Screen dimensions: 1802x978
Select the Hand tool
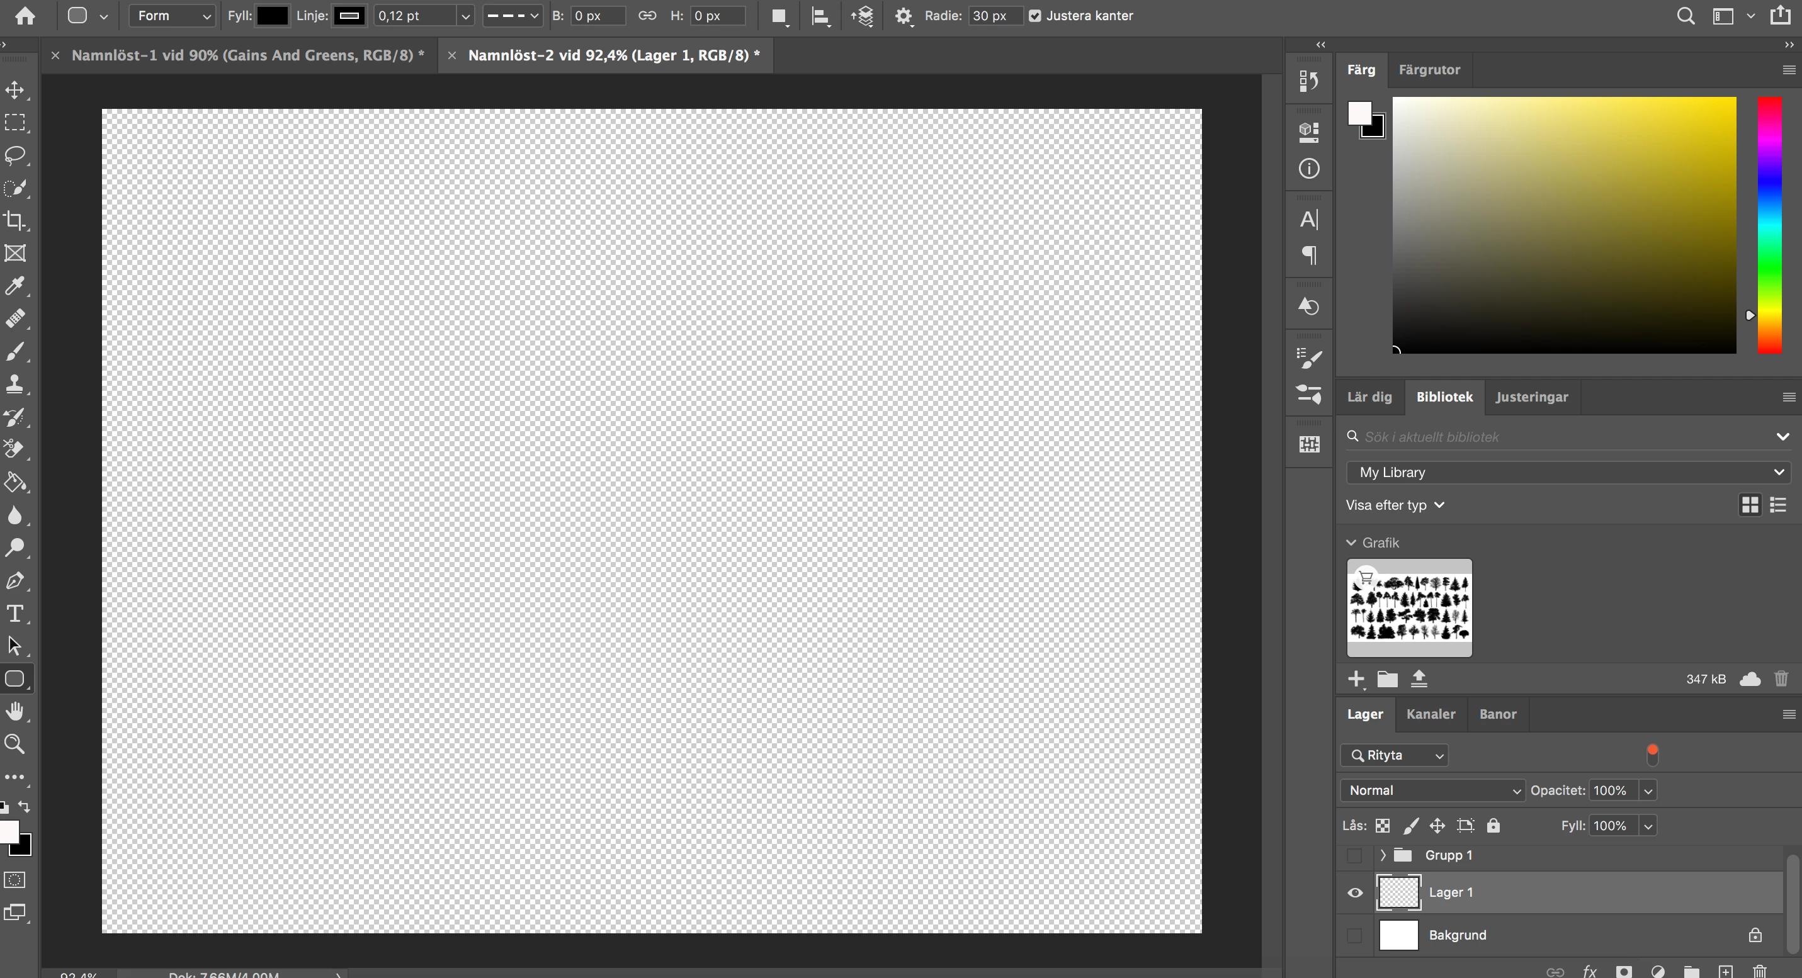15,712
